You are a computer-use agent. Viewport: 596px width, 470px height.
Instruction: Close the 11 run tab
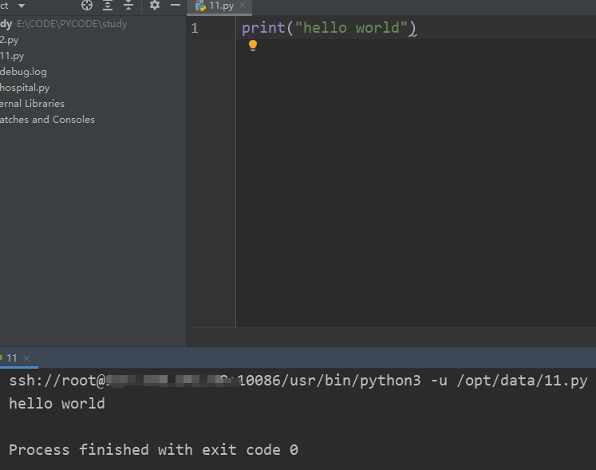pos(26,358)
